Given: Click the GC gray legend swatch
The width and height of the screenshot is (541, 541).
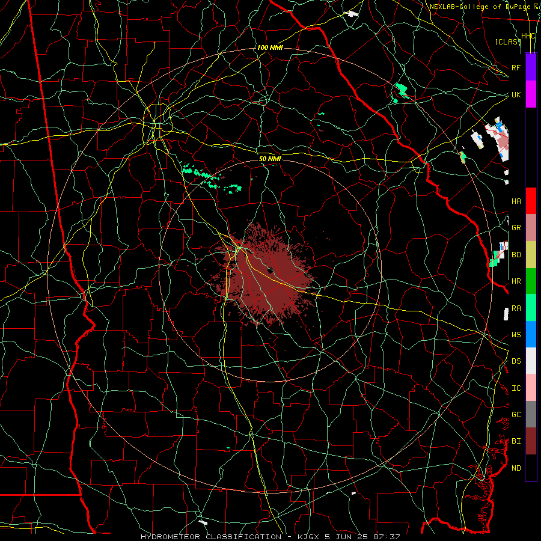Looking at the screenshot, I should [531, 414].
